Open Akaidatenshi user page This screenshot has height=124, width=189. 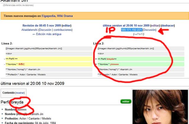[30, 30]
